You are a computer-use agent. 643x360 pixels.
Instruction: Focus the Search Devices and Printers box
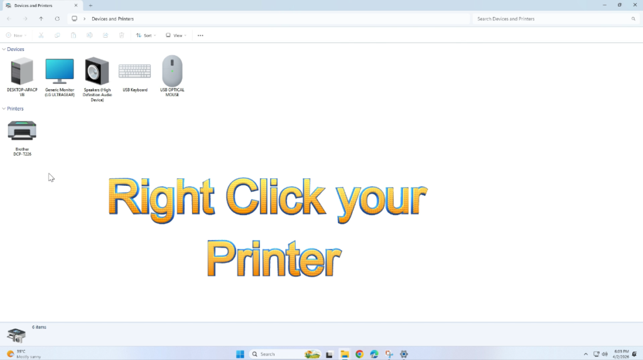[x=556, y=19]
